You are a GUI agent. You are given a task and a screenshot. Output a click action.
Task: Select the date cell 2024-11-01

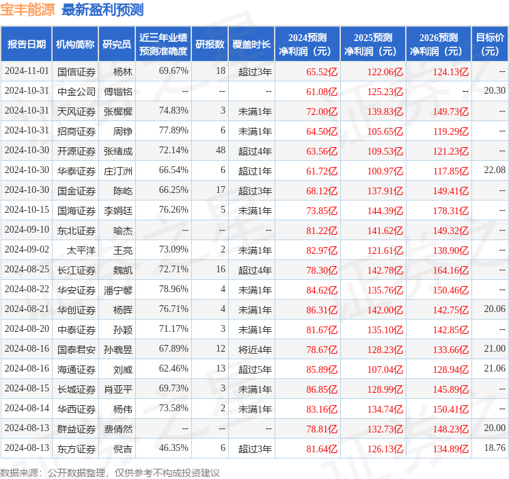27,71
